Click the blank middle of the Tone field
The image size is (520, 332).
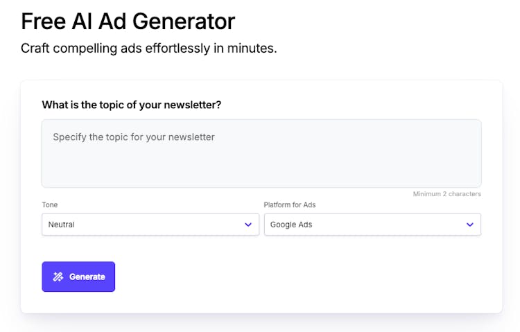159,225
